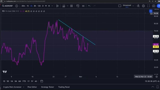Maximize the bottom panel icon
Image resolution: width=160 pixels, height=90 pixels.
click(x=157, y=87)
